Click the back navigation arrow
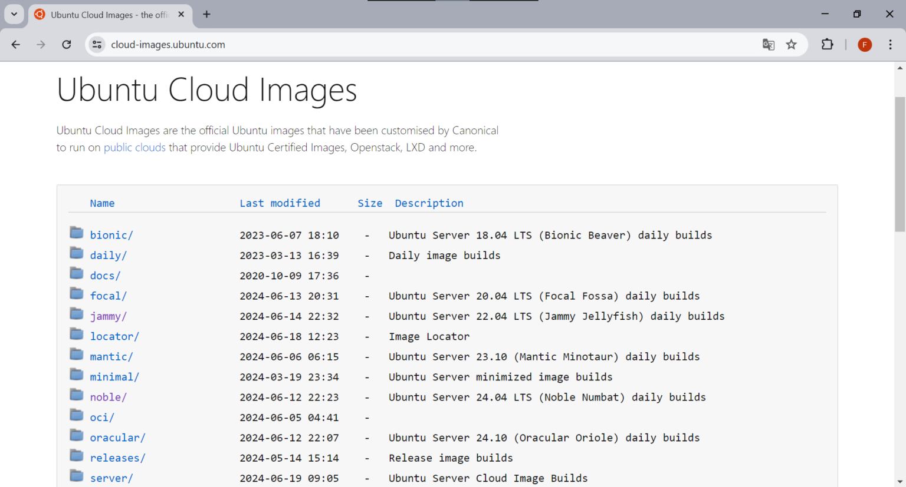This screenshot has height=487, width=906. (x=16, y=45)
